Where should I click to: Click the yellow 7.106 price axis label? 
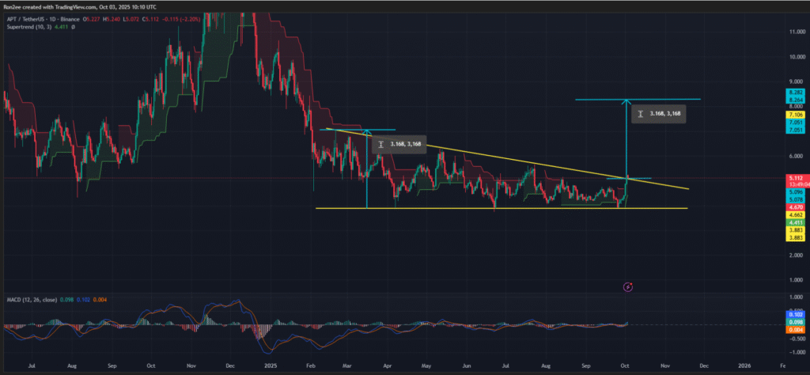point(793,115)
